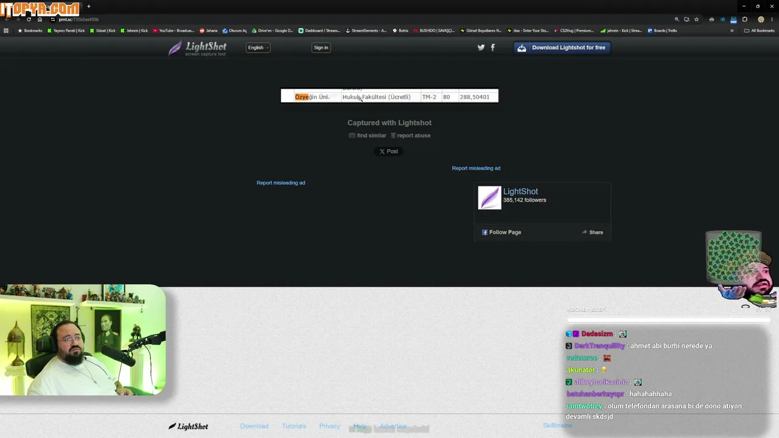Reload the current page
Image resolution: width=779 pixels, height=438 pixels.
coord(29,19)
